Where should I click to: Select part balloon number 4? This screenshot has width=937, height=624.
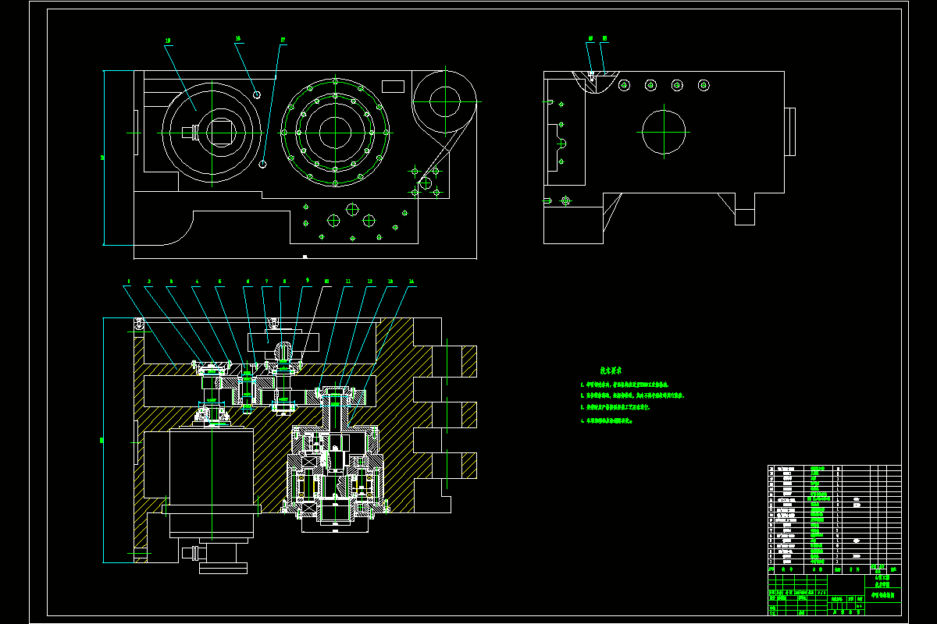point(197,281)
